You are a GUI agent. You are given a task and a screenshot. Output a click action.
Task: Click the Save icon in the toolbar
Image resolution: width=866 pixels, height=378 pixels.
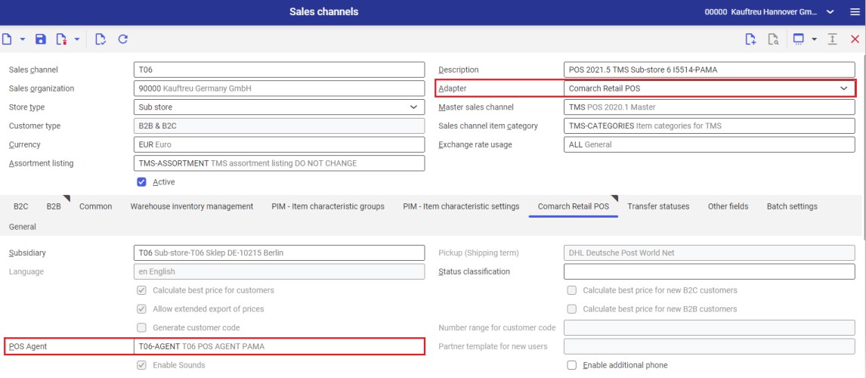[x=41, y=39]
